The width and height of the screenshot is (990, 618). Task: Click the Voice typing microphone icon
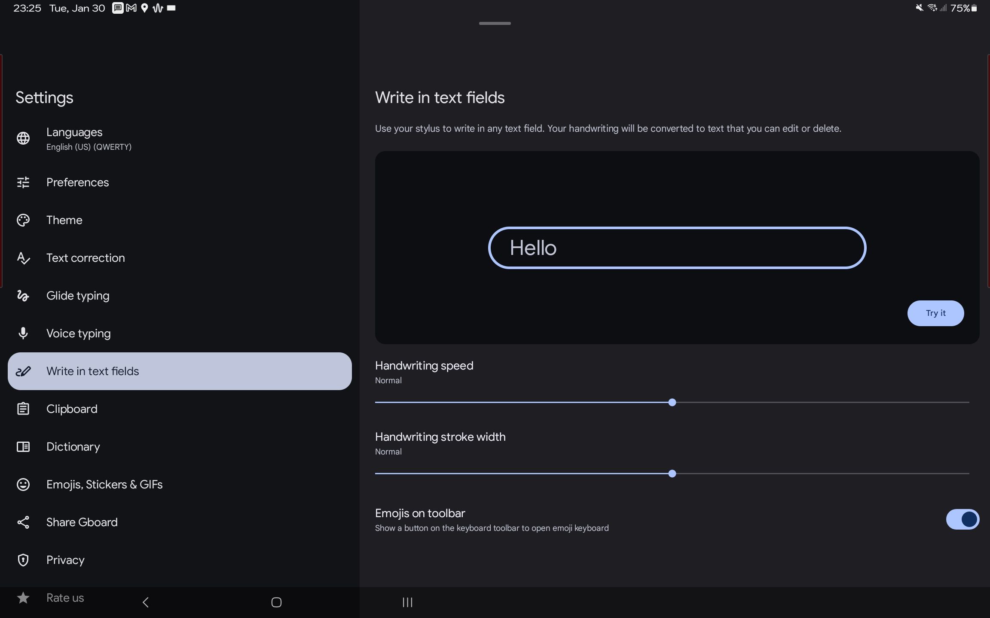23,333
